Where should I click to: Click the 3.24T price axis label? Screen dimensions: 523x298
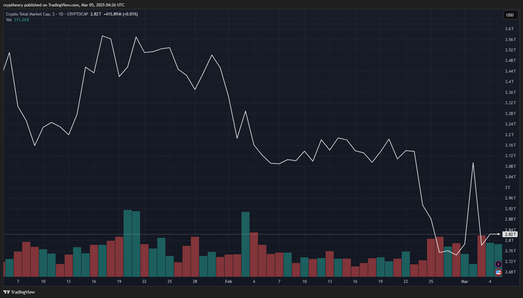click(x=510, y=124)
